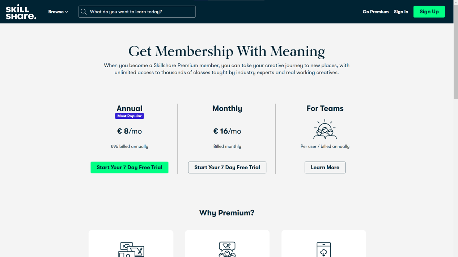Click the Skillshare logo
Screen dimensions: 458x257
21,12
